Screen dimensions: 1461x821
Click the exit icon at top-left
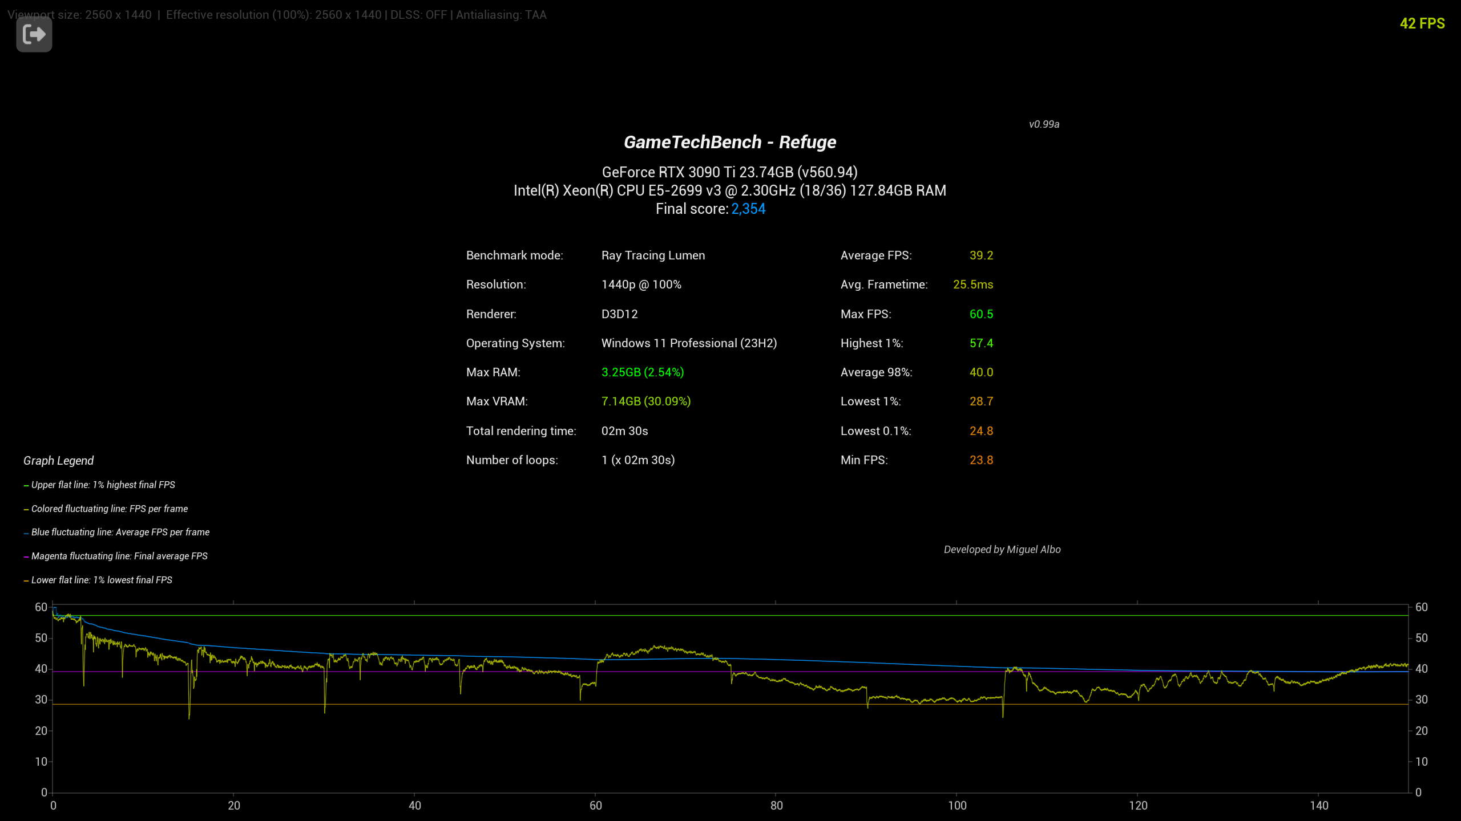point(34,35)
